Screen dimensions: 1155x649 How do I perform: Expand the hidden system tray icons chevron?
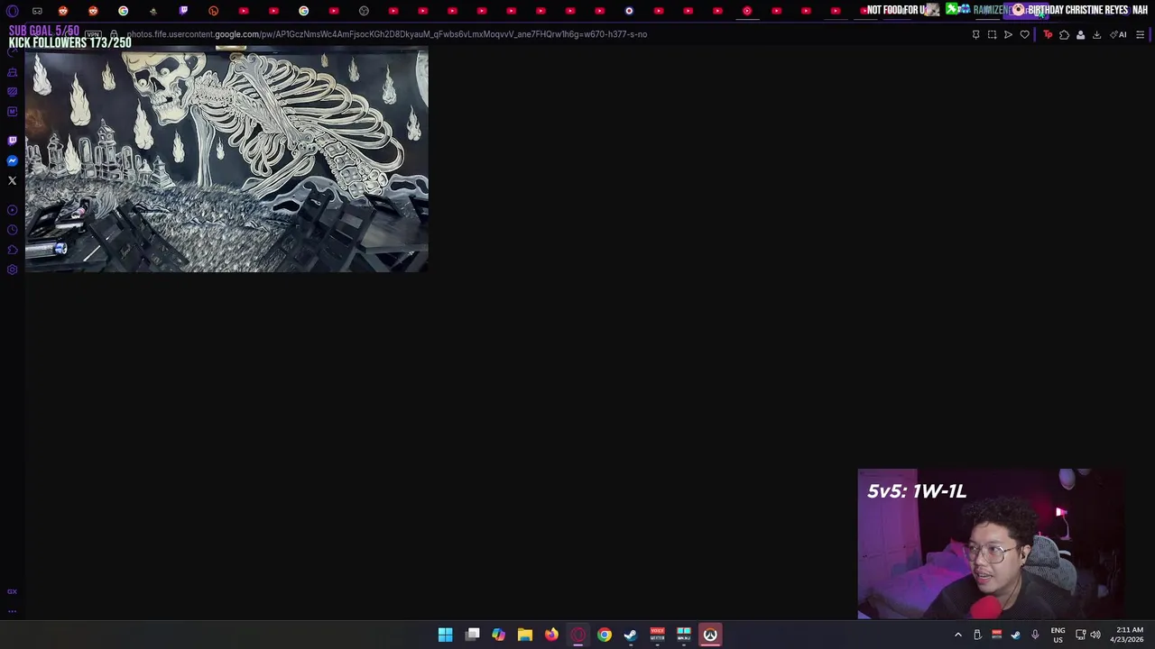click(958, 635)
